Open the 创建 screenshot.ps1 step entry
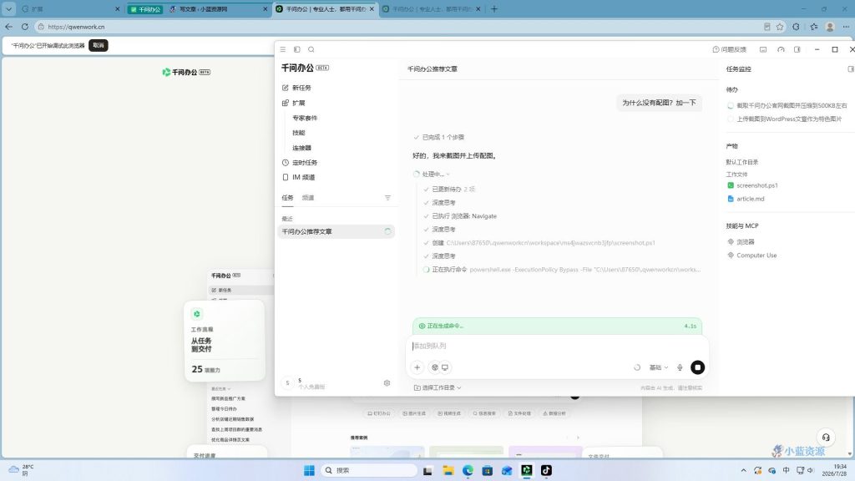The width and height of the screenshot is (855, 481). (540, 243)
